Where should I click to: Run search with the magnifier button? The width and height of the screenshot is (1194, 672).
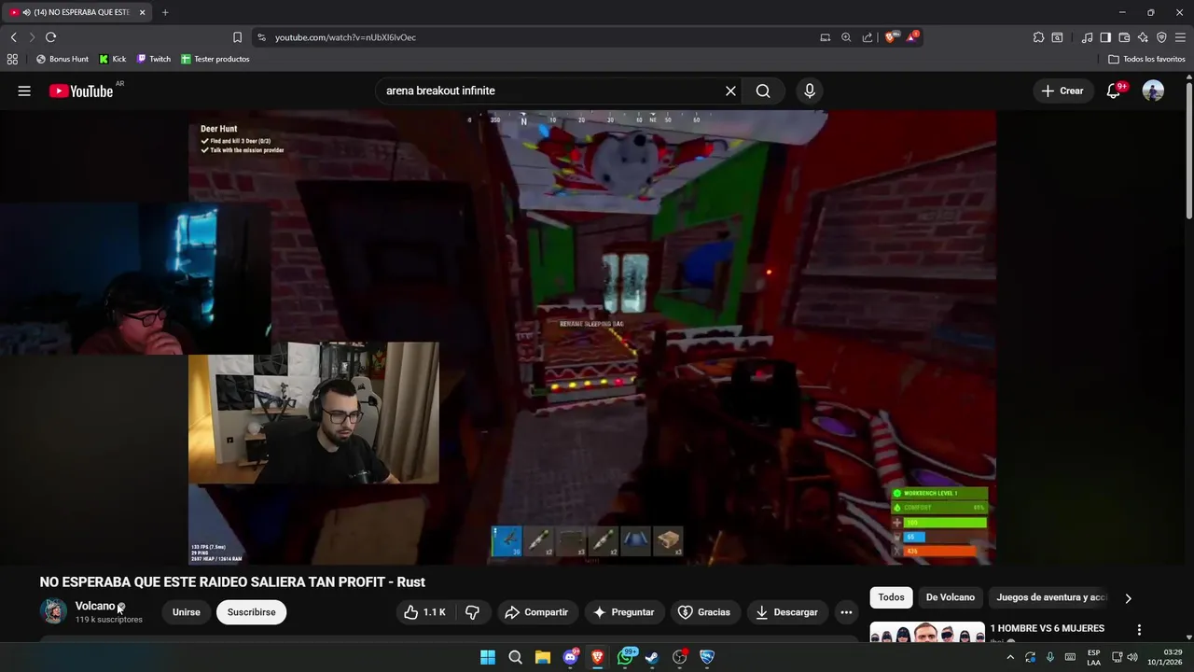pyautogui.click(x=763, y=91)
